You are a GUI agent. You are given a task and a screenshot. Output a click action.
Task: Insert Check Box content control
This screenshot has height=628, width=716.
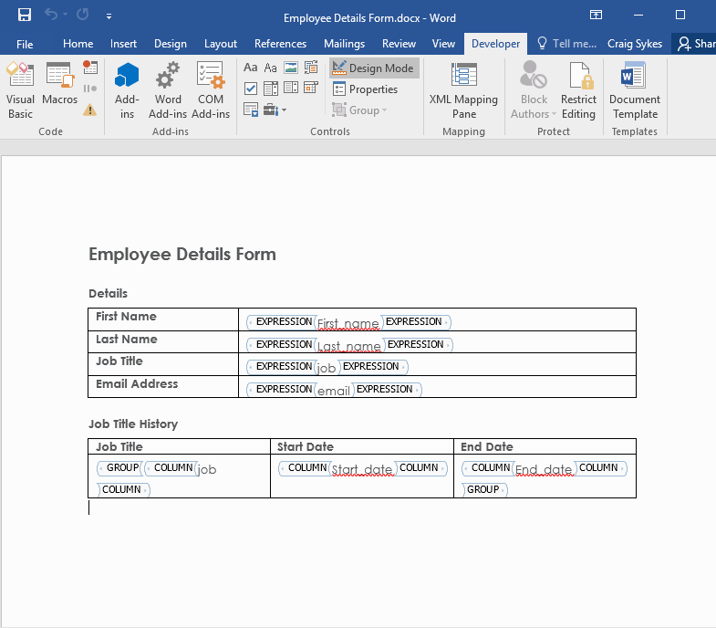pos(250,89)
